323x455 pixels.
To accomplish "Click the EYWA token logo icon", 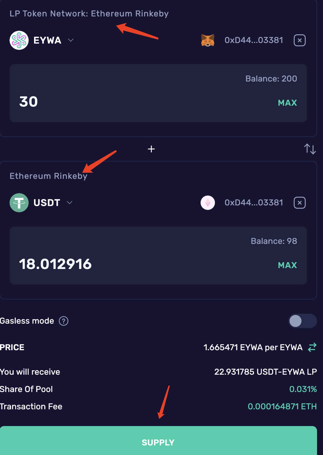I will pos(19,40).
